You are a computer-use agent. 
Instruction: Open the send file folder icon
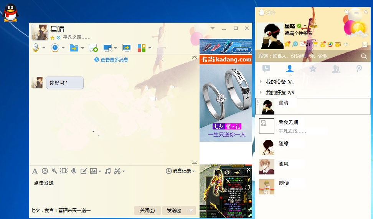pyautogui.click(x=74, y=48)
